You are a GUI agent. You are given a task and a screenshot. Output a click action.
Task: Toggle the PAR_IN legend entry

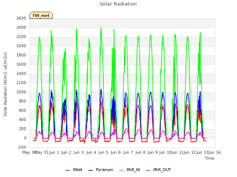(130, 170)
